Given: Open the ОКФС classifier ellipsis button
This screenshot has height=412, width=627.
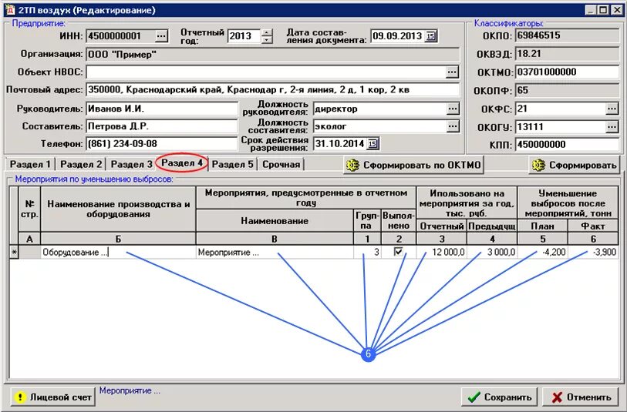Looking at the screenshot, I should 612,108.
